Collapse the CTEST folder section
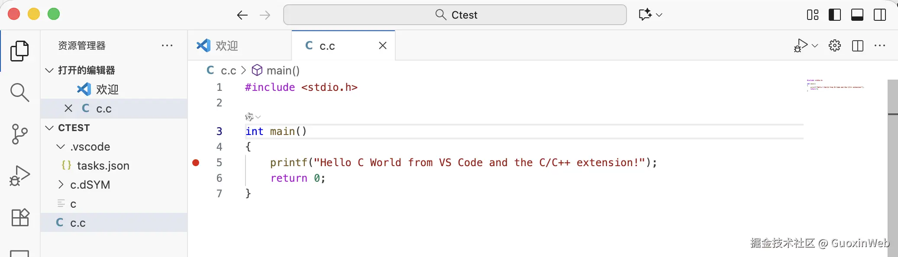The image size is (898, 257). [x=50, y=128]
